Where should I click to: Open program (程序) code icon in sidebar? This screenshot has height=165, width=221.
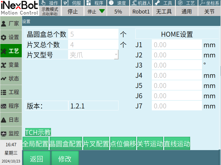point(4,106)
